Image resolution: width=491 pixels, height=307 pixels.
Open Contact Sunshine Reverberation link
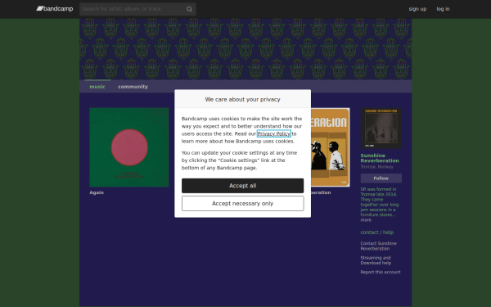[x=379, y=246]
